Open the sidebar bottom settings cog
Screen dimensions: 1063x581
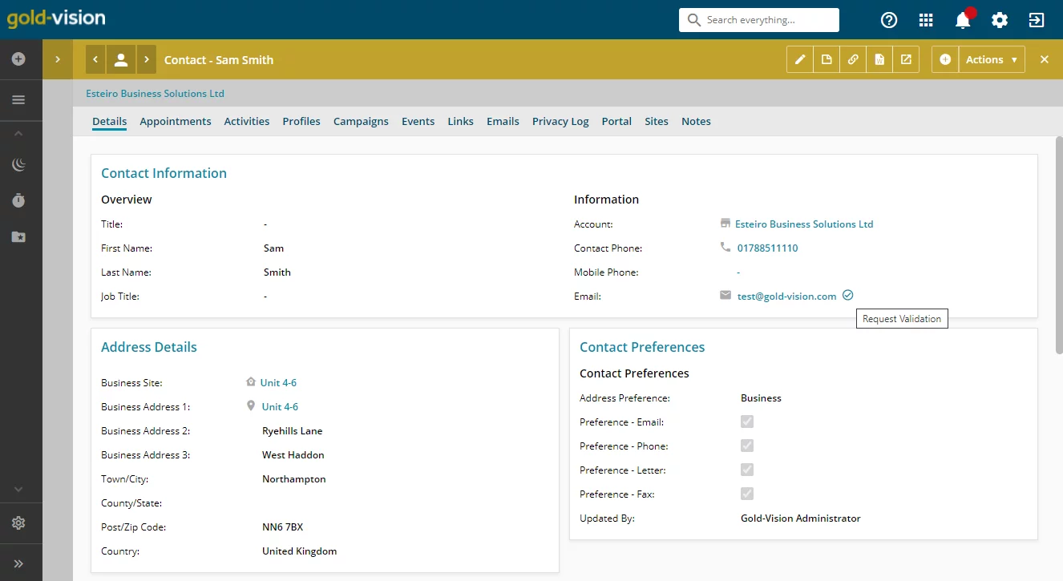pos(18,523)
